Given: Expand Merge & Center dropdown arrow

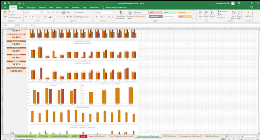Looking at the screenshot, I should 91,17.
